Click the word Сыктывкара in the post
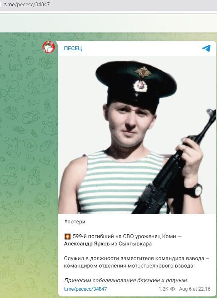 point(135,244)
